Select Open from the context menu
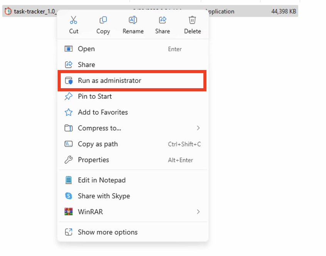Image resolution: width=326 pixels, height=256 pixels. (x=86, y=49)
